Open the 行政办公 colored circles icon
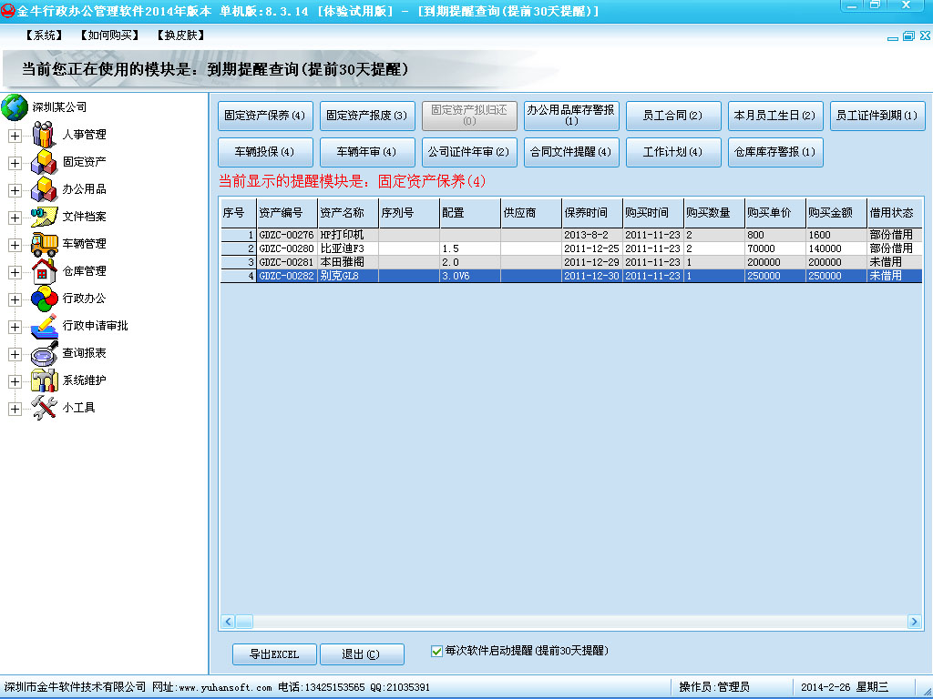Viewport: 933px width, 699px height. pyautogui.click(x=44, y=299)
